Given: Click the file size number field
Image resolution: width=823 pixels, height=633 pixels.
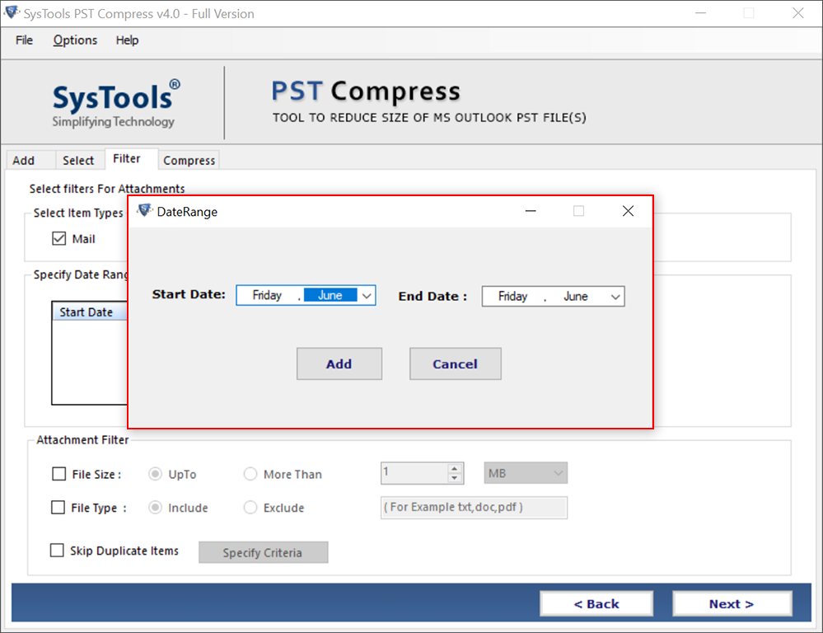Looking at the screenshot, I should click(x=414, y=473).
